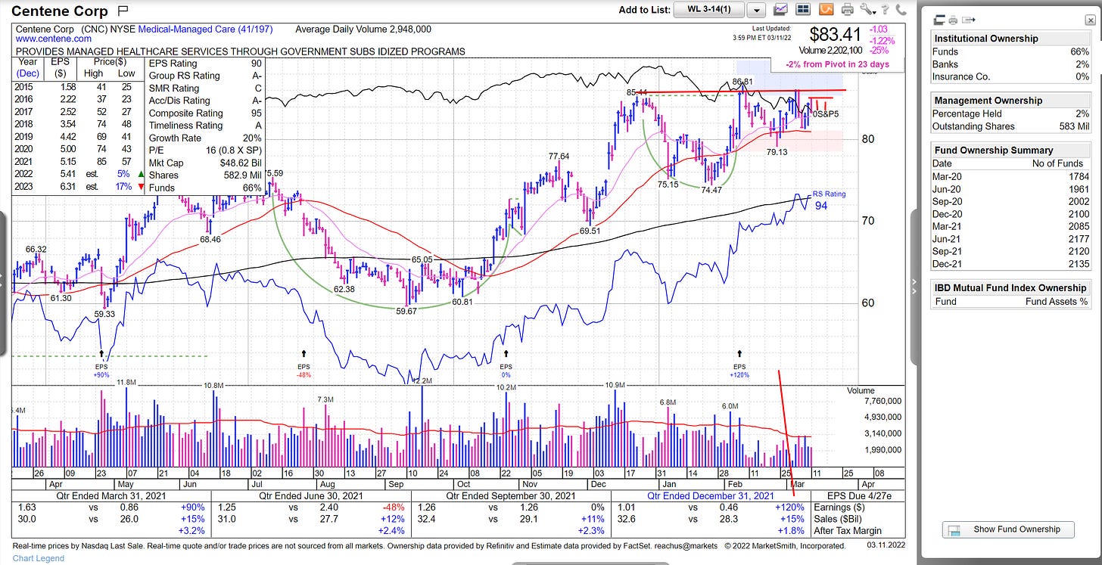Click the sidebar export arrow icon

point(969,20)
